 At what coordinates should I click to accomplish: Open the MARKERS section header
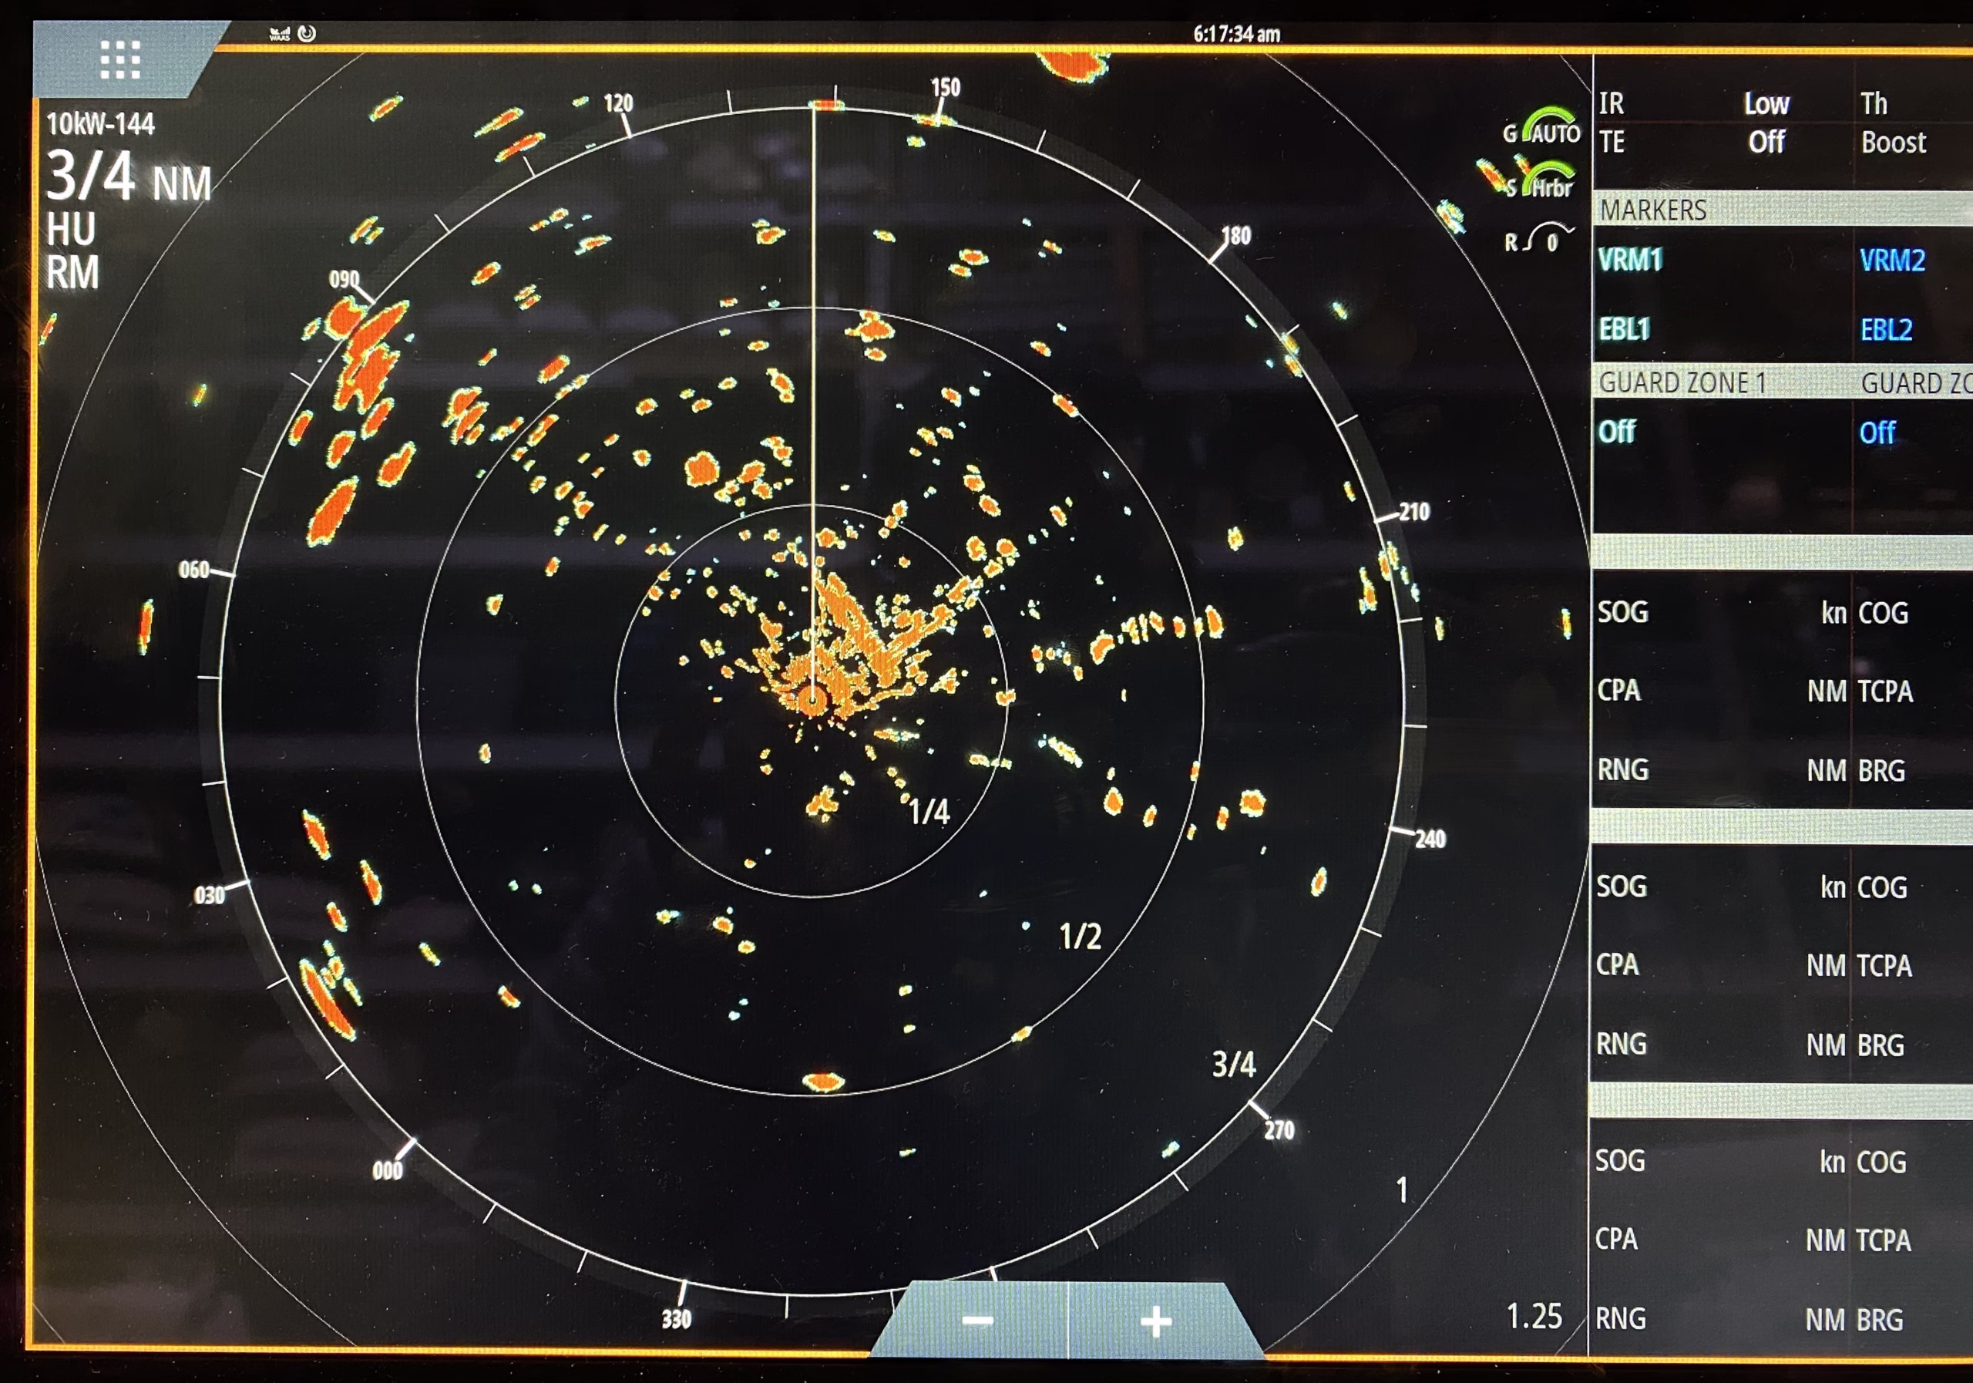pyautogui.click(x=1782, y=209)
